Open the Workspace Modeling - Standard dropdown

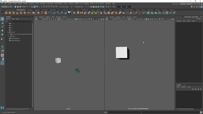190,4
